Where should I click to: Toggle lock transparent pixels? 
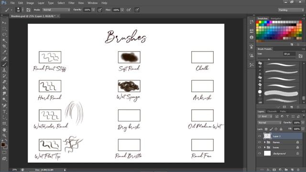click(266, 129)
